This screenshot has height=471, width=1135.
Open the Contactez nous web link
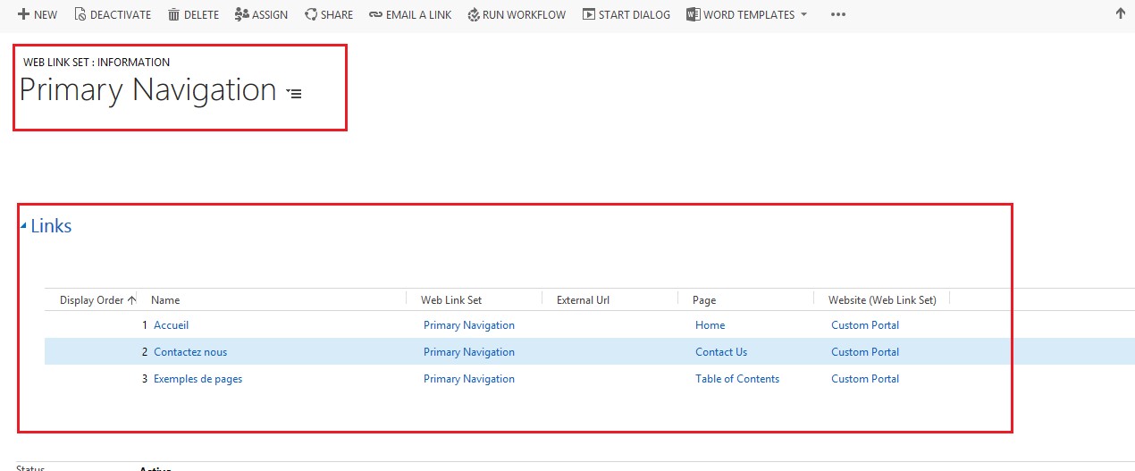click(x=190, y=352)
